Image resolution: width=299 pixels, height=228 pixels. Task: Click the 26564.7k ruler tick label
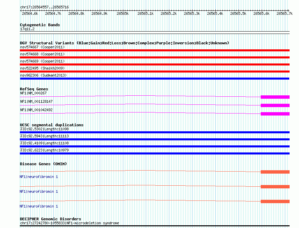pos(53,13)
